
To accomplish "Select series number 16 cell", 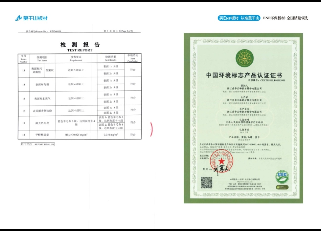I will (x=23, y=111).
